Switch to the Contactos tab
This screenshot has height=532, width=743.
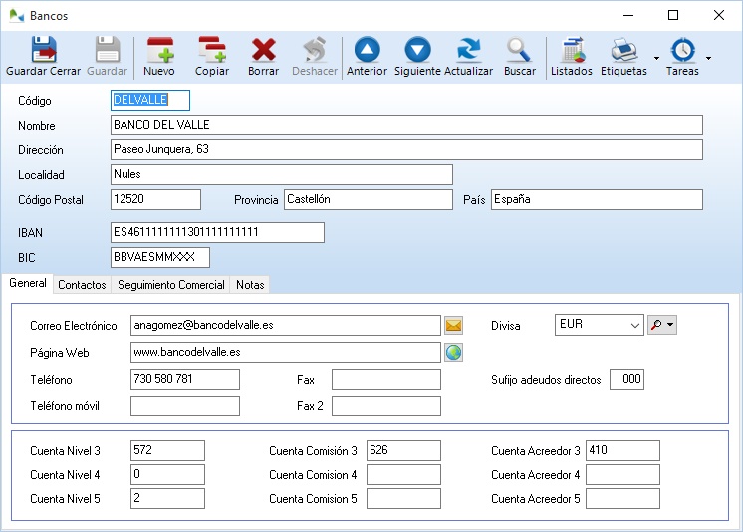82,285
